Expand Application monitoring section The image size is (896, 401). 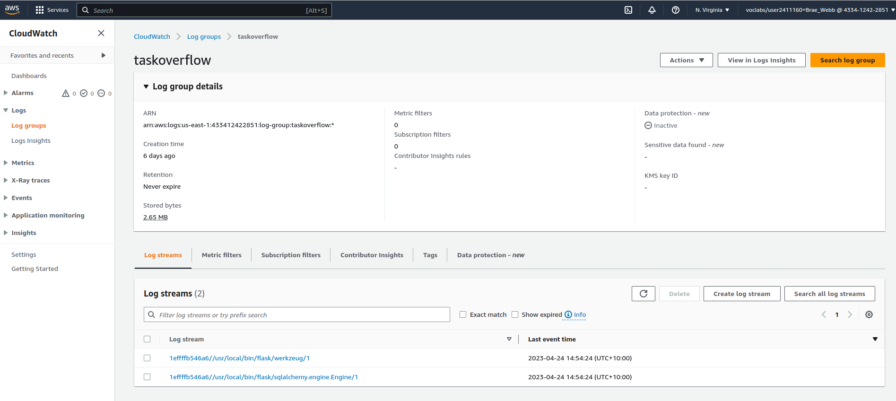(6, 215)
